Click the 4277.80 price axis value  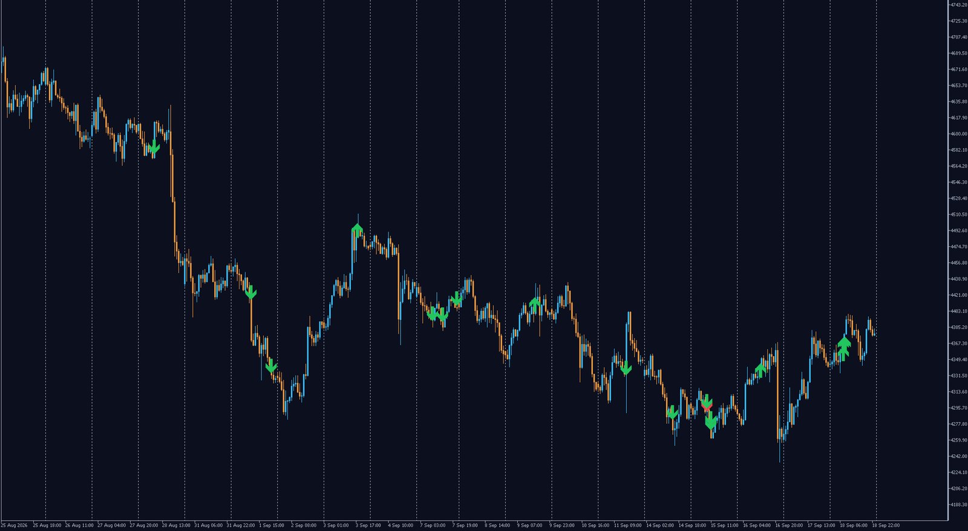959,424
